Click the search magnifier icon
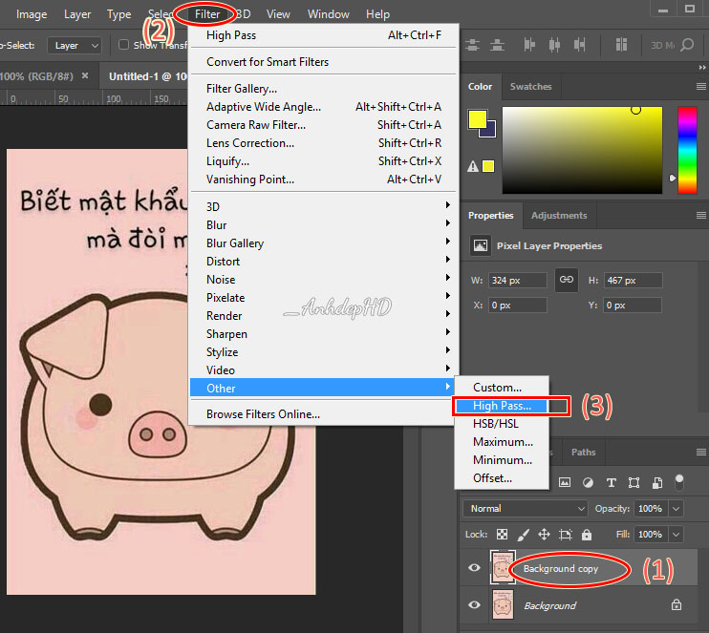 pyautogui.click(x=687, y=45)
